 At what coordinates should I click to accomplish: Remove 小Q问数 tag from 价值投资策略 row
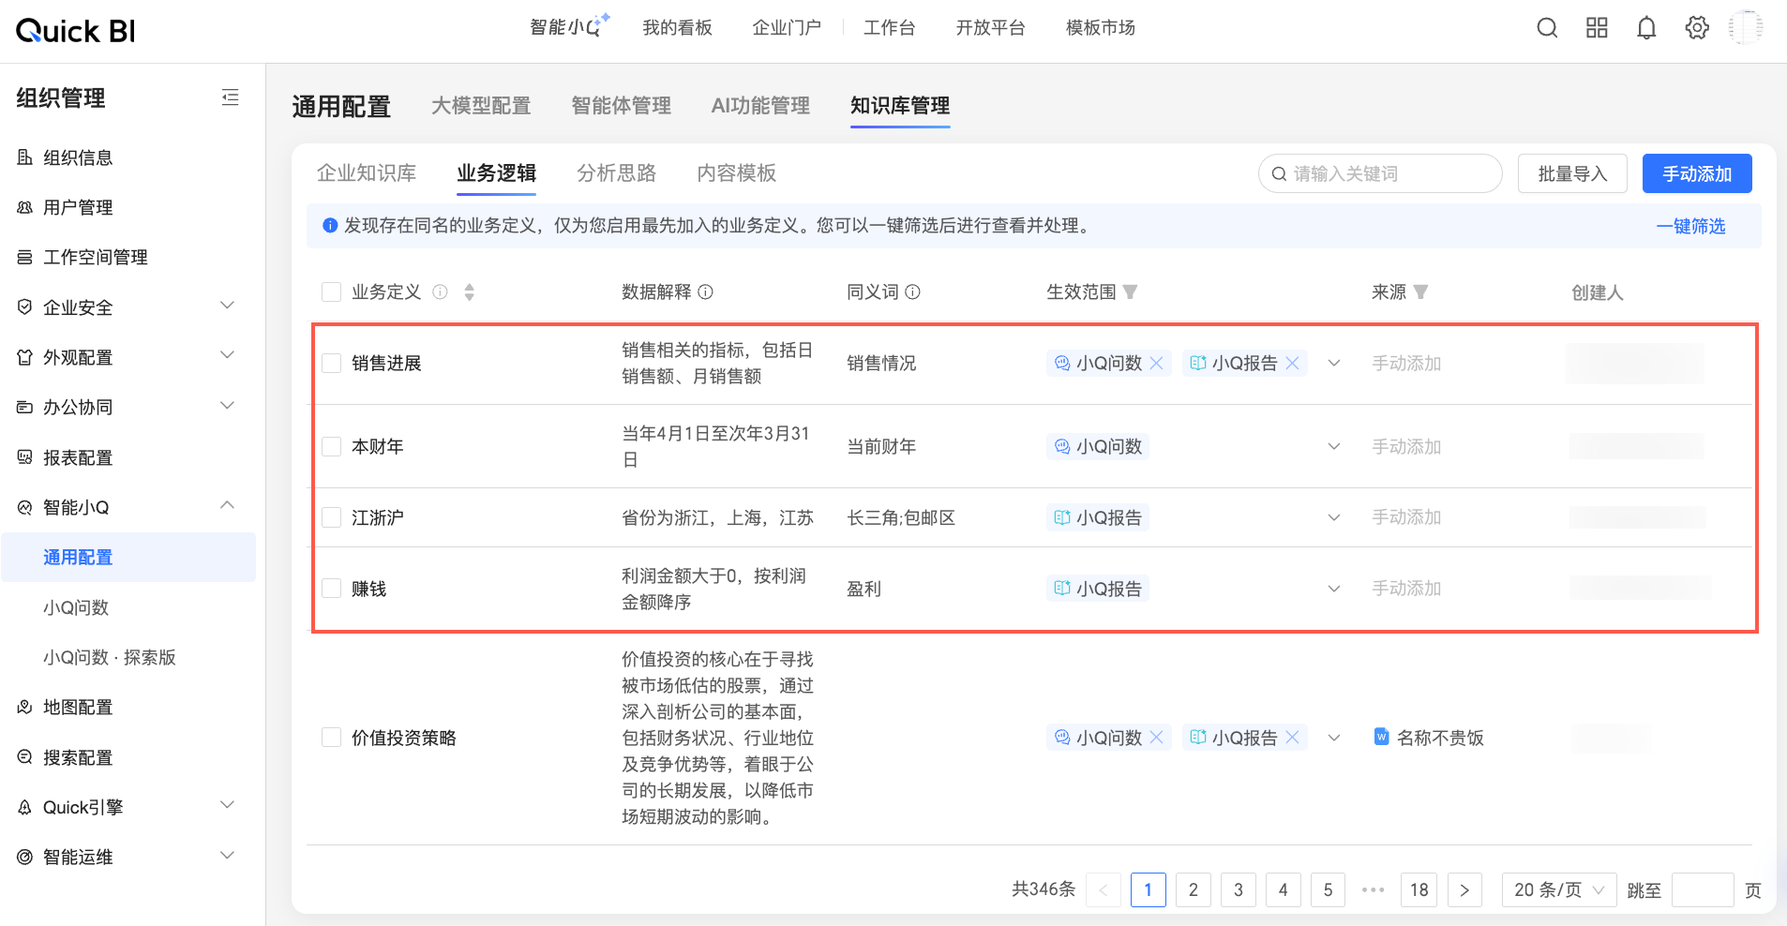[1157, 738]
